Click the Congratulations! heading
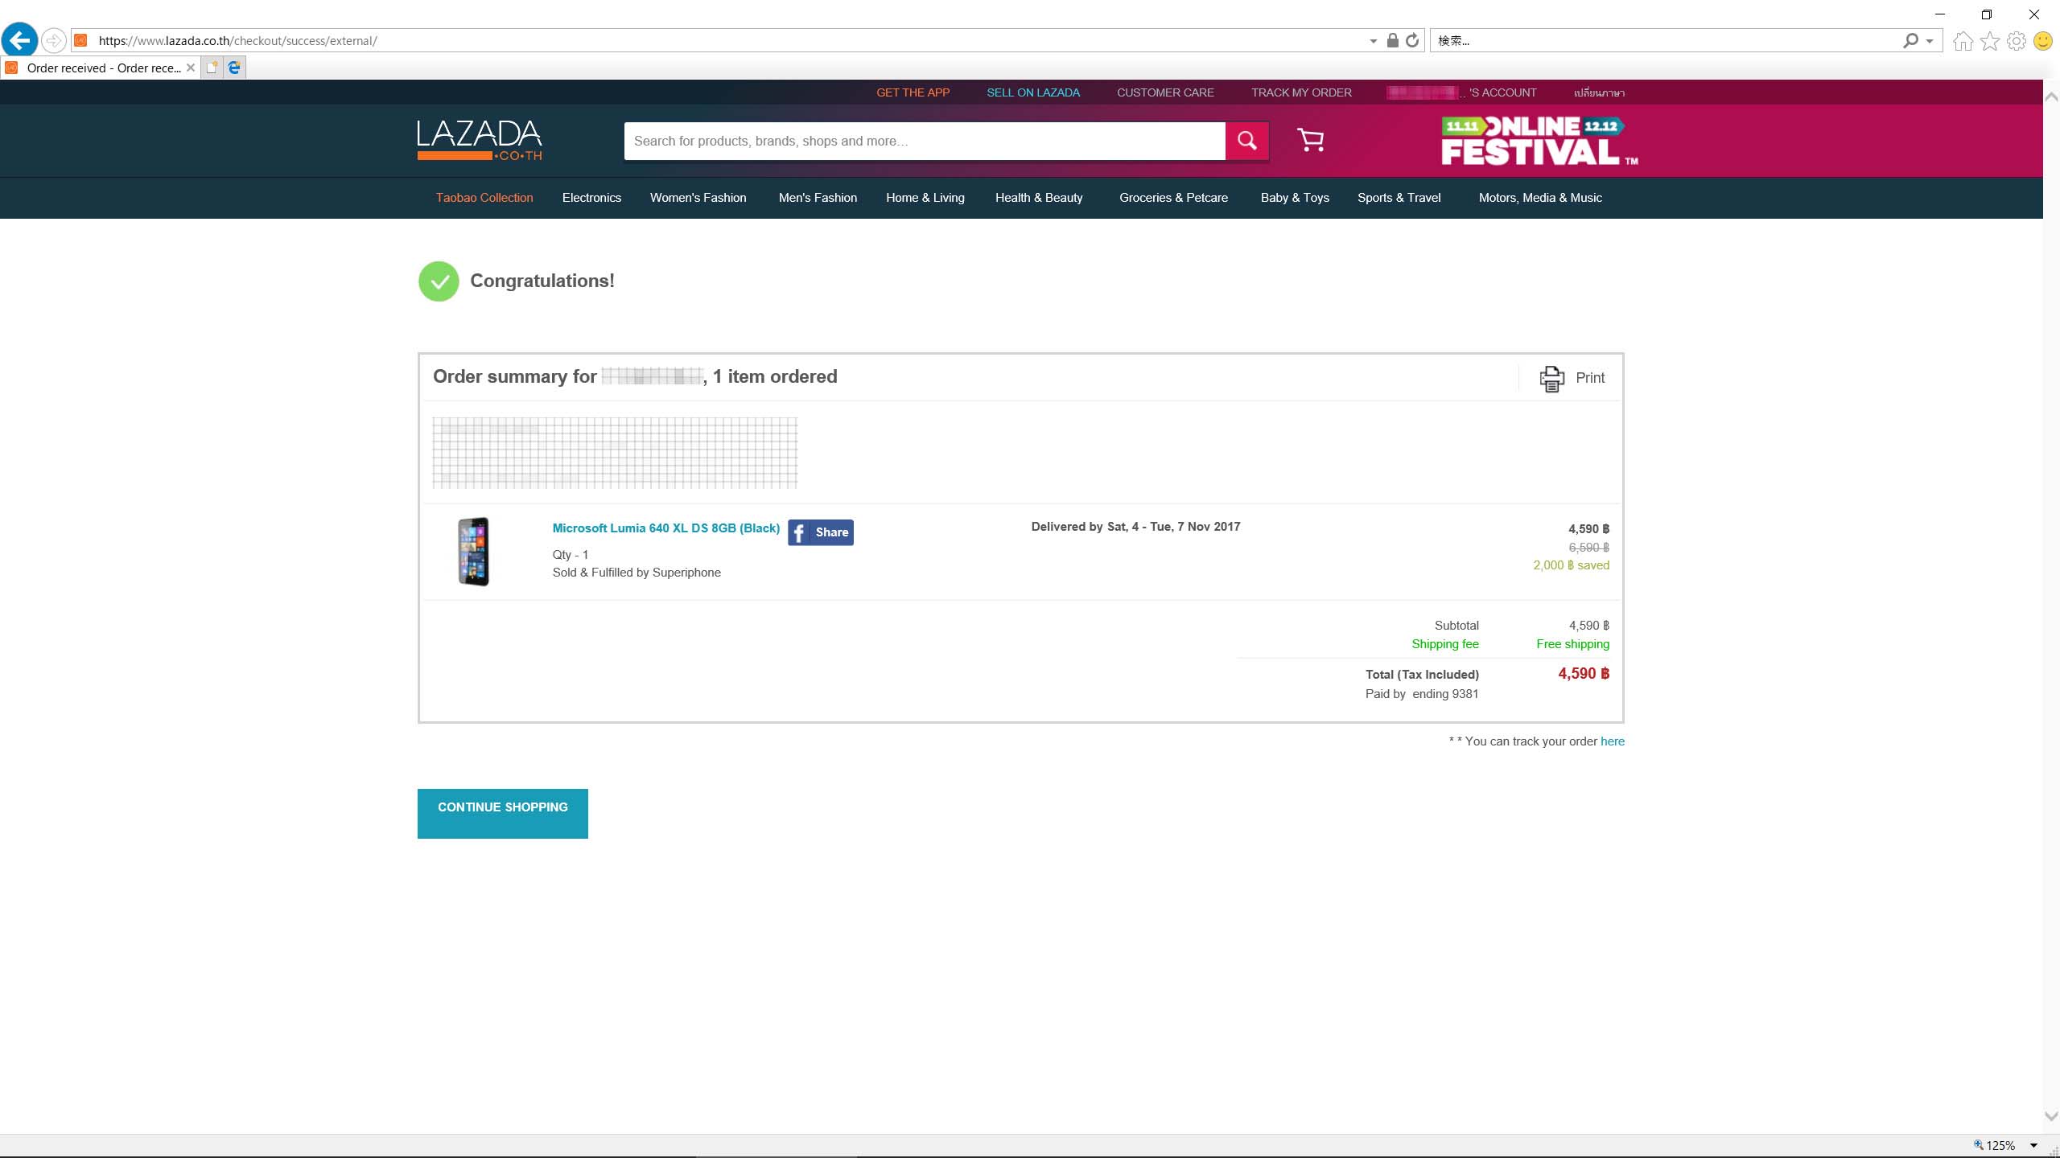Screen dimensions: 2060x1158 click(542, 281)
